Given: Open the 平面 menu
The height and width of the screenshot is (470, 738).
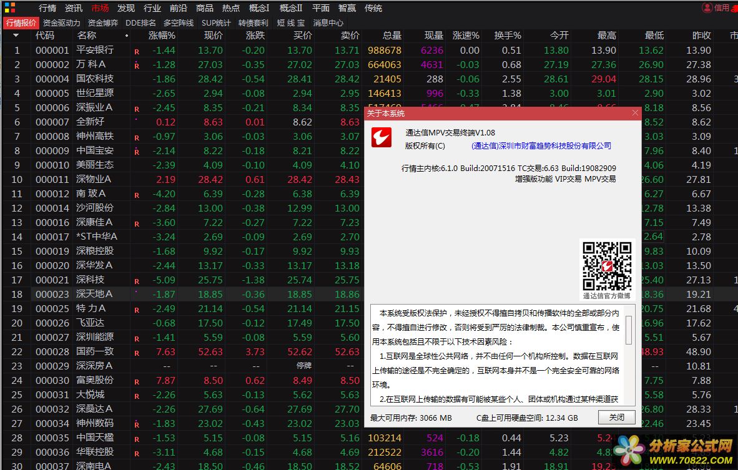Looking at the screenshot, I should click(x=320, y=8).
